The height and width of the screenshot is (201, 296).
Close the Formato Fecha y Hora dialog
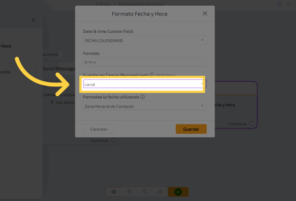205,14
